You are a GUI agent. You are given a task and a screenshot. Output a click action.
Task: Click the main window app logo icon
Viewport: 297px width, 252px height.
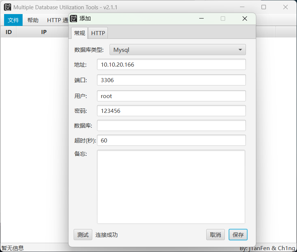click(x=7, y=7)
